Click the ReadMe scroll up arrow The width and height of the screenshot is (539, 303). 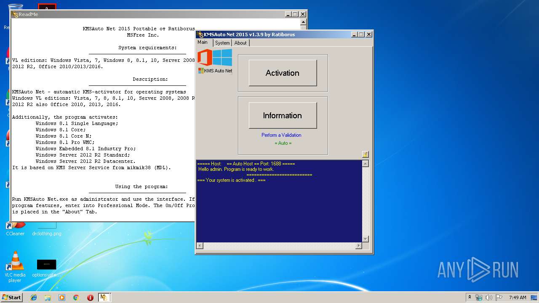click(x=303, y=22)
